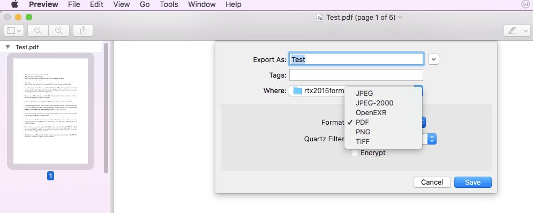Click the Markup highlight pen icon
Viewport: 533px width, 213px height.
tap(512, 31)
